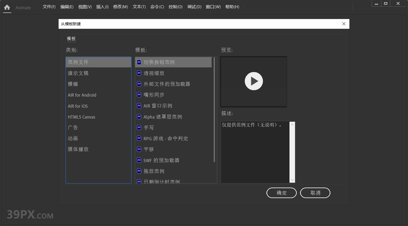Pick template 拖放范例
The height and width of the screenshot is (226, 408).
coord(173,171)
